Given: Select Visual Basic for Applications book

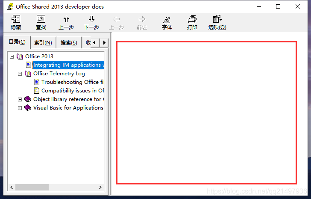Looking at the screenshot, I should coord(68,108).
